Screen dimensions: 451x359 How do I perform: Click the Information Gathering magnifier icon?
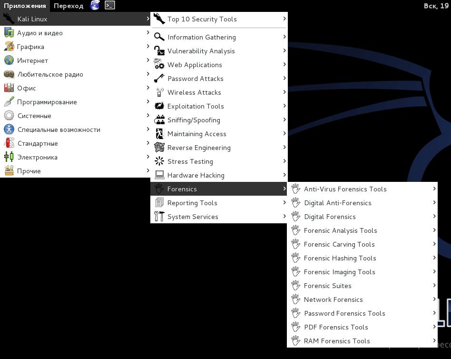point(159,37)
